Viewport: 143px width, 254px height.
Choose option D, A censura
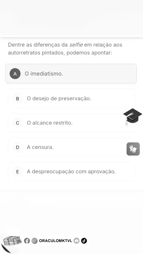(x=71, y=147)
